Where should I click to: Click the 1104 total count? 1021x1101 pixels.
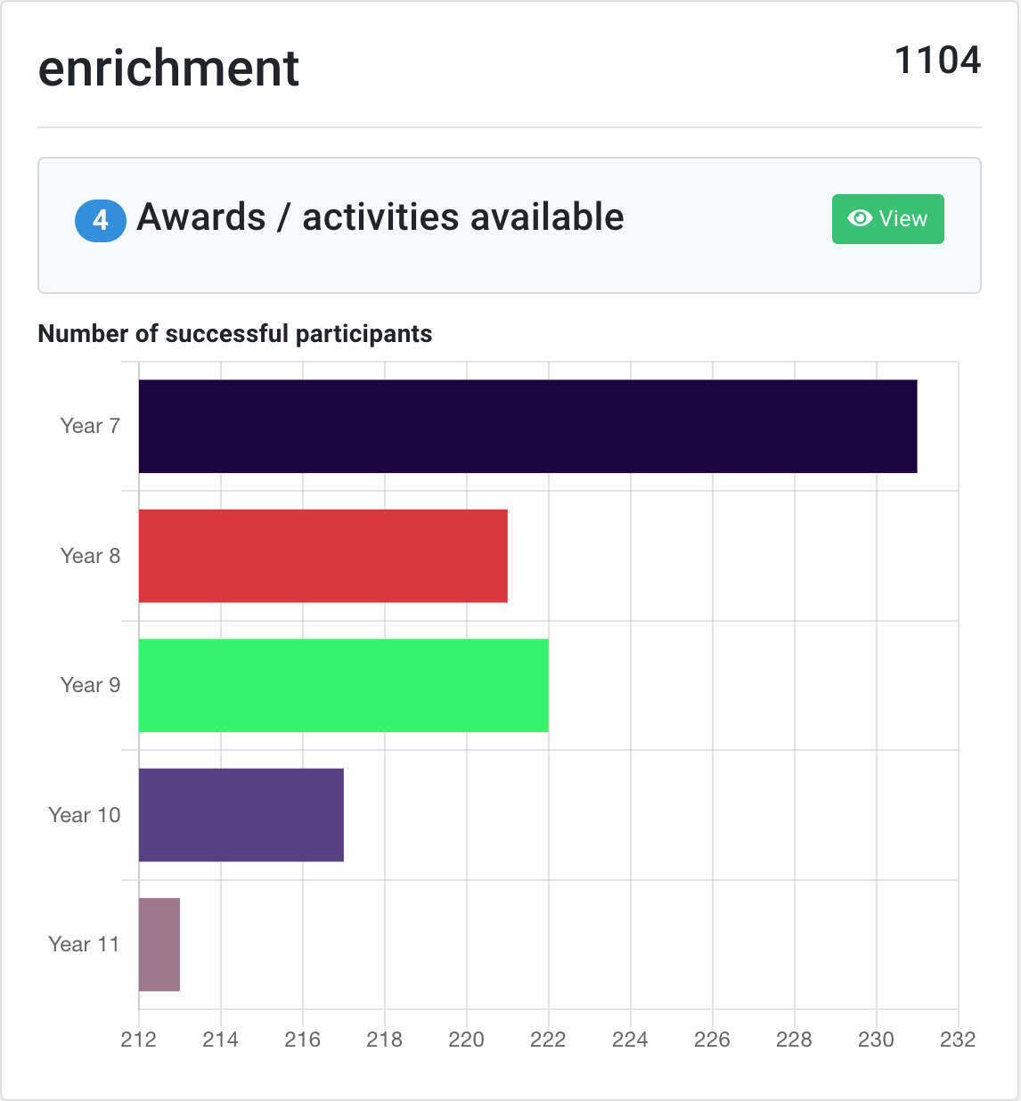pyautogui.click(x=937, y=61)
